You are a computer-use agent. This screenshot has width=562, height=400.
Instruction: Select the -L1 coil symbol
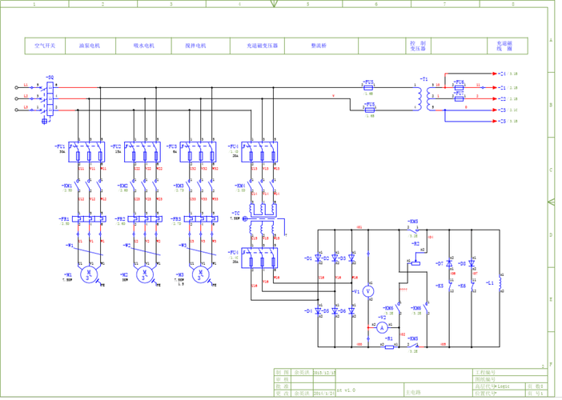pyautogui.click(x=500, y=283)
